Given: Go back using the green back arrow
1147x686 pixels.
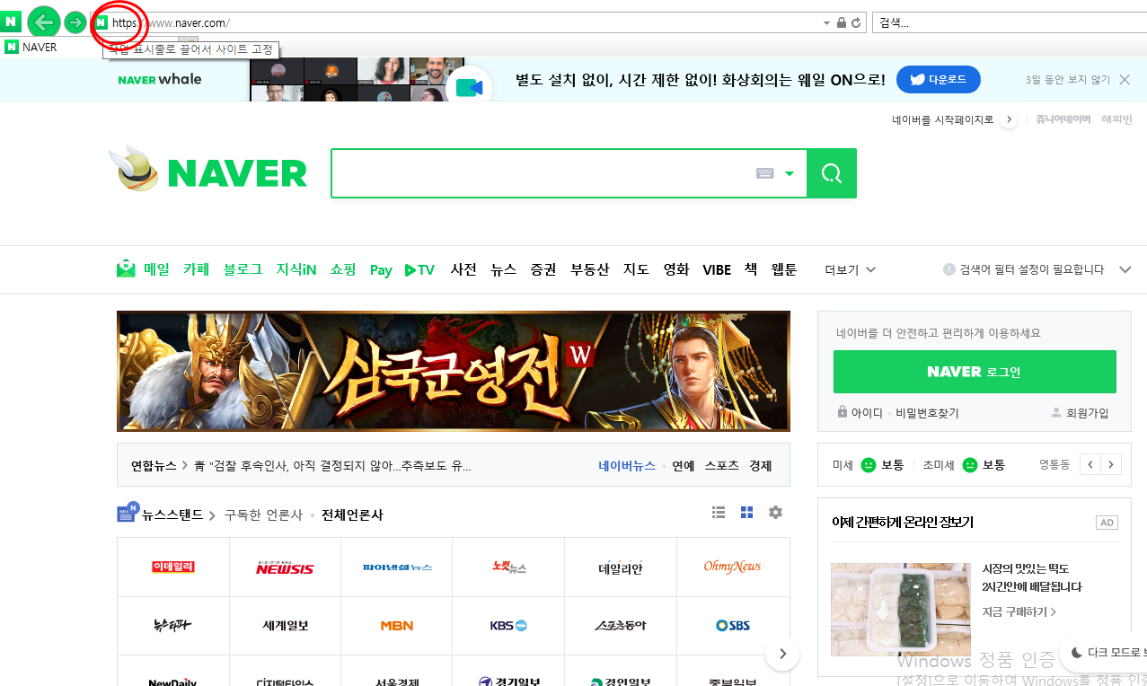Looking at the screenshot, I should coord(43,22).
